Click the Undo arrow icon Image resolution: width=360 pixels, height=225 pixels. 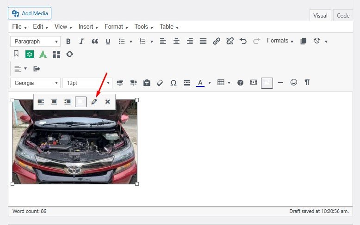[x=243, y=41]
